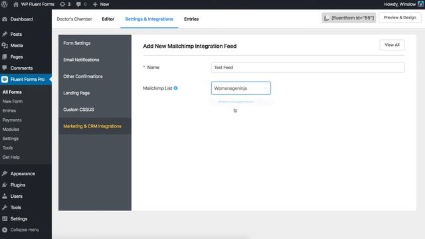The height and width of the screenshot is (239, 425).
Task: Click the Tools wrench icon
Action: click(5, 207)
